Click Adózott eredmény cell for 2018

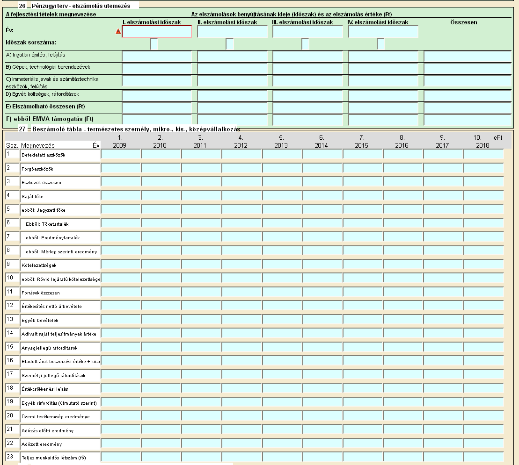[x=483, y=444]
